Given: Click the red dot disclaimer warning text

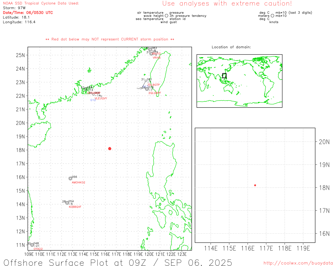Looking at the screenshot, I should (110, 39).
